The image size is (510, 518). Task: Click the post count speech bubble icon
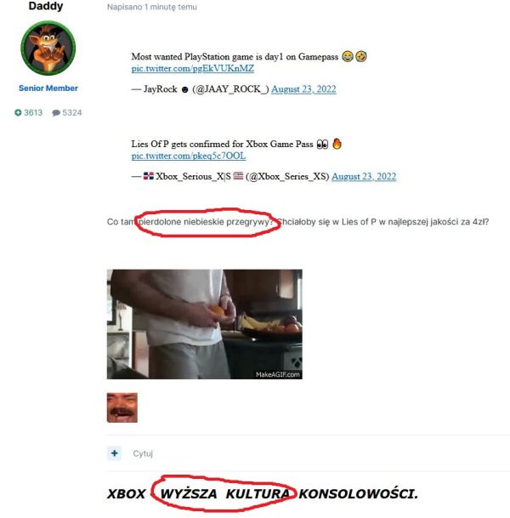56,113
